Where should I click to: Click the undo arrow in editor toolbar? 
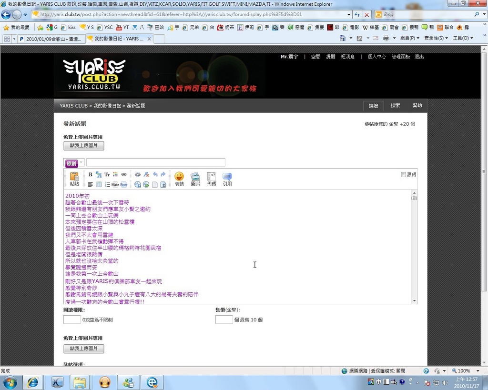(x=155, y=175)
